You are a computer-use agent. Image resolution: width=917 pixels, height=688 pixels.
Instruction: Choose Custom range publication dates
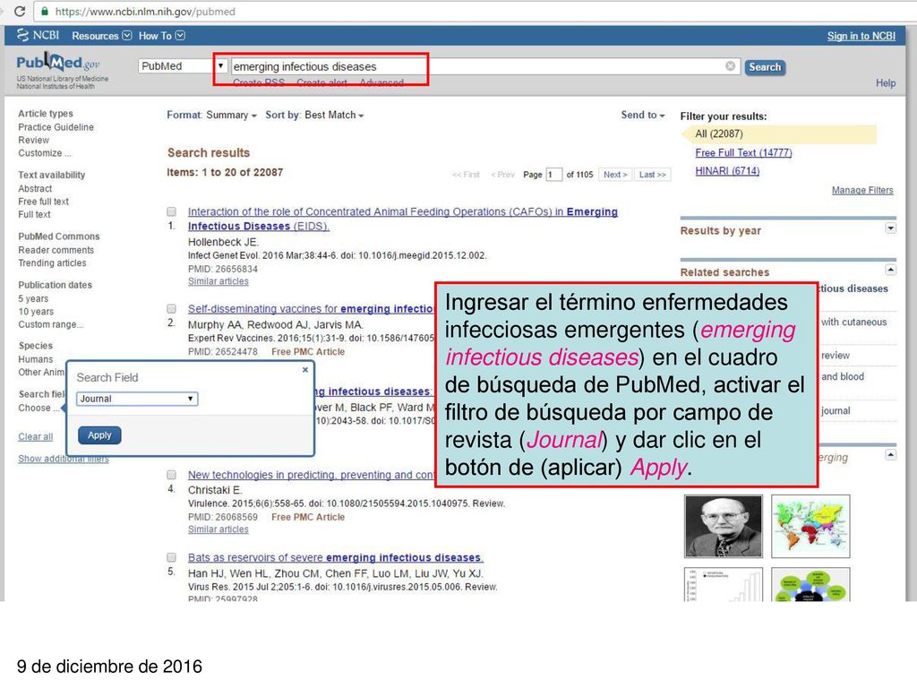pyautogui.click(x=50, y=324)
